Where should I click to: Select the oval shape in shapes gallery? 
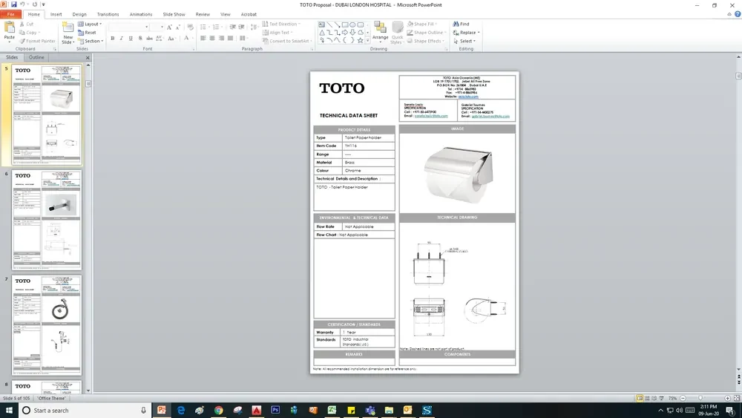(x=352, y=25)
